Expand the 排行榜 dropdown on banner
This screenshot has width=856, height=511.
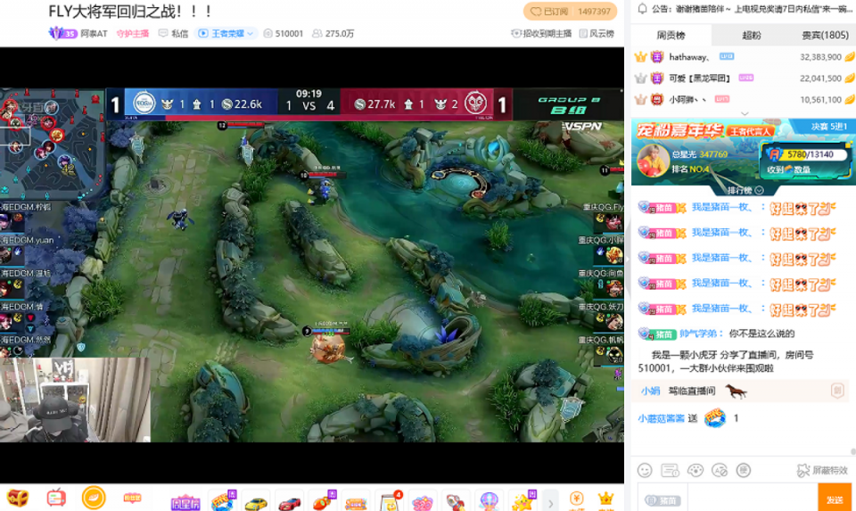click(x=745, y=190)
